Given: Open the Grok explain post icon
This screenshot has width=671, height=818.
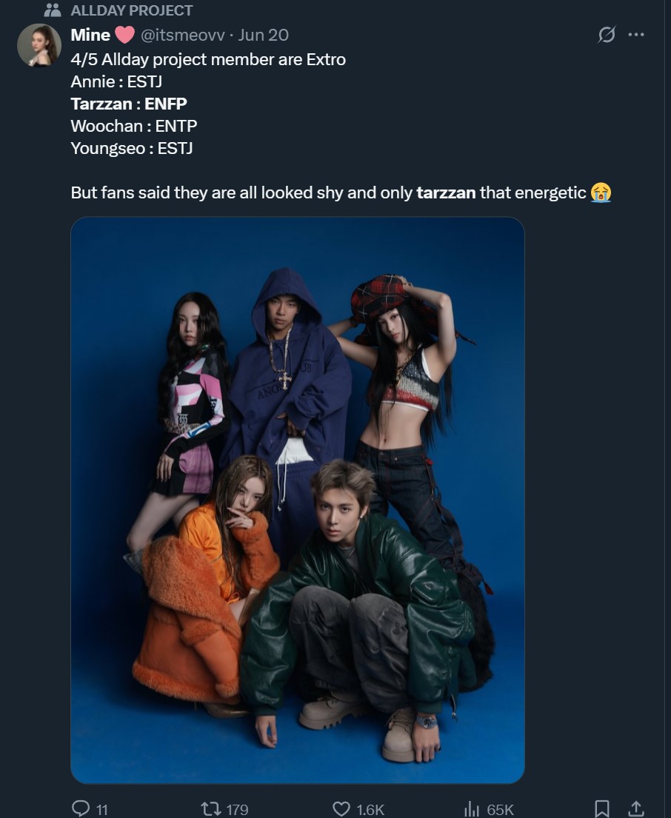Looking at the screenshot, I should click(x=607, y=35).
